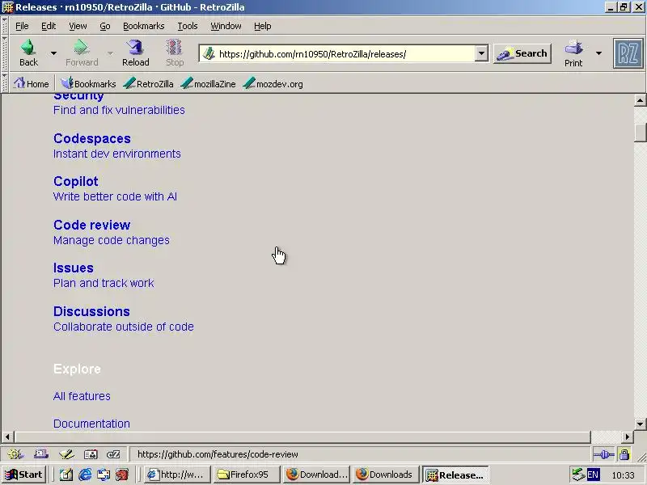
Task: Toggle the online/offline connection icon
Action: (603, 454)
